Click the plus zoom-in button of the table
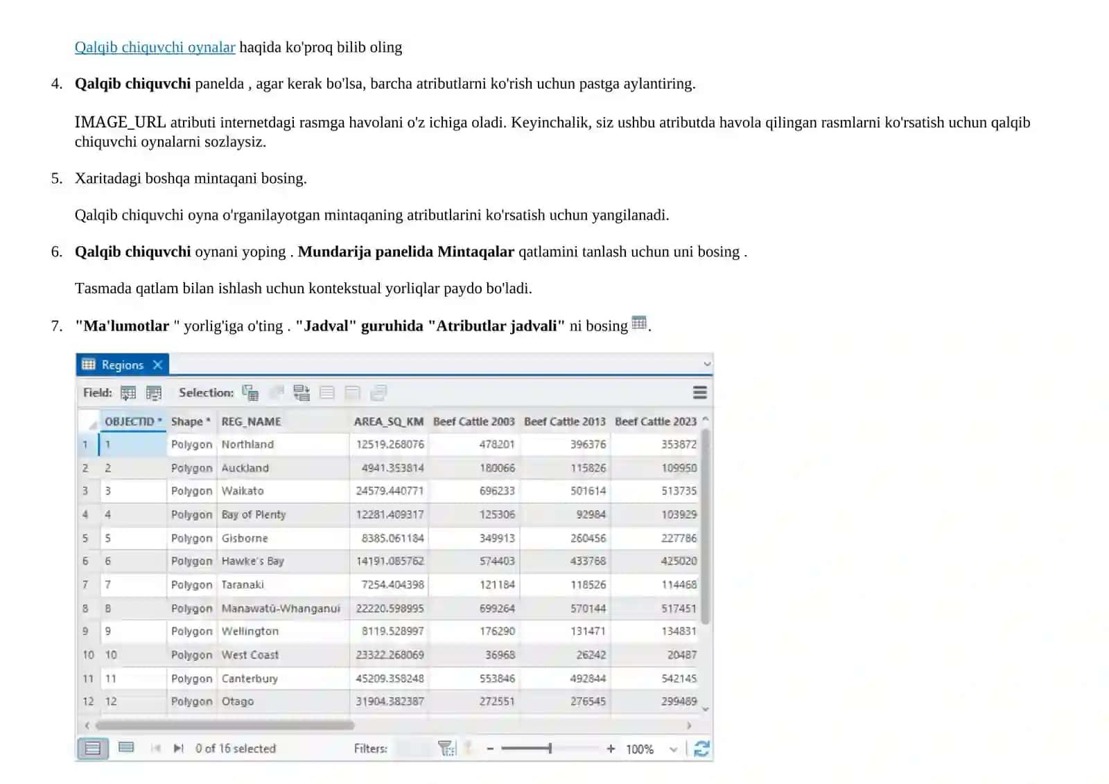1109x784 pixels. [x=611, y=749]
